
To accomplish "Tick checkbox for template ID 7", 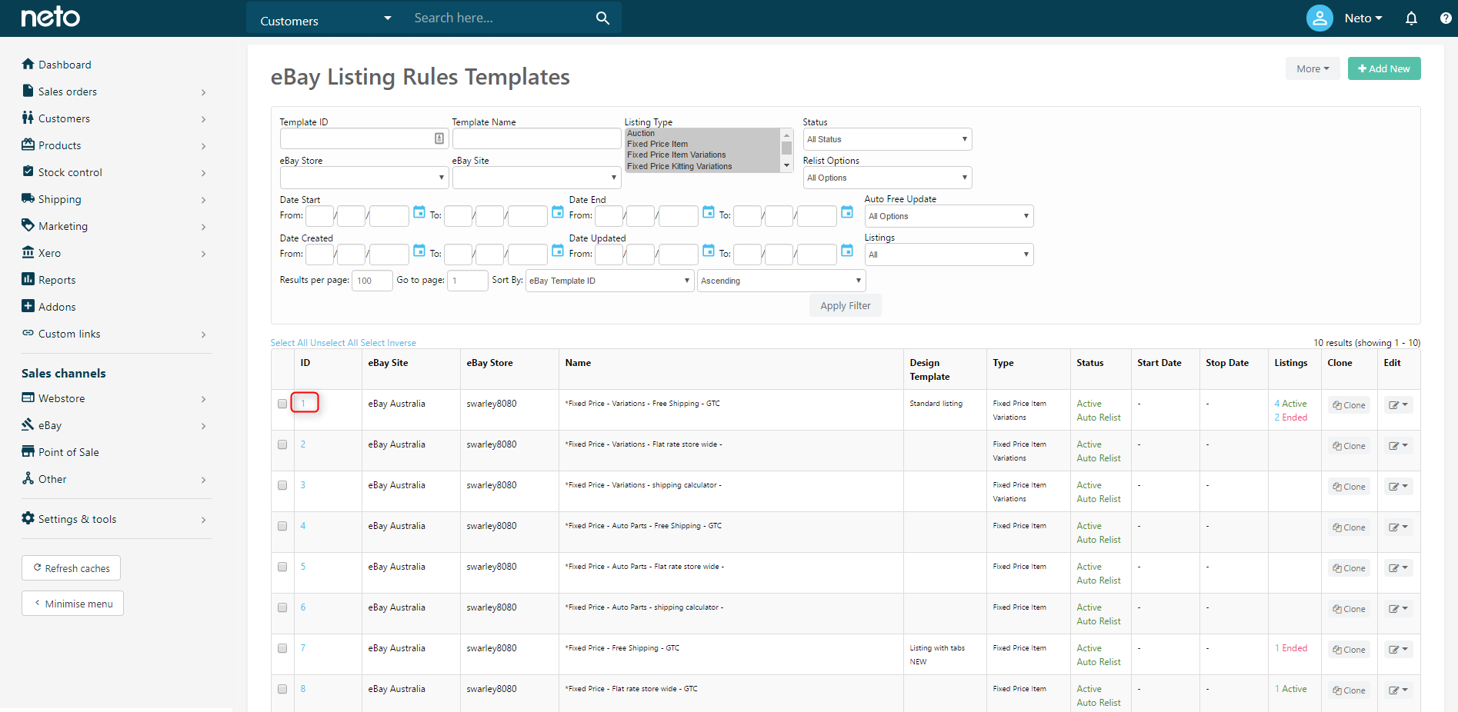I will [x=282, y=648].
